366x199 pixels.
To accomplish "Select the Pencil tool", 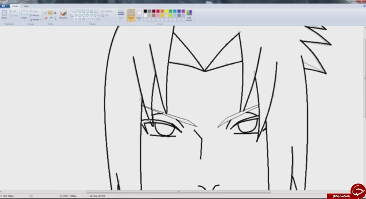I will (46, 13).
